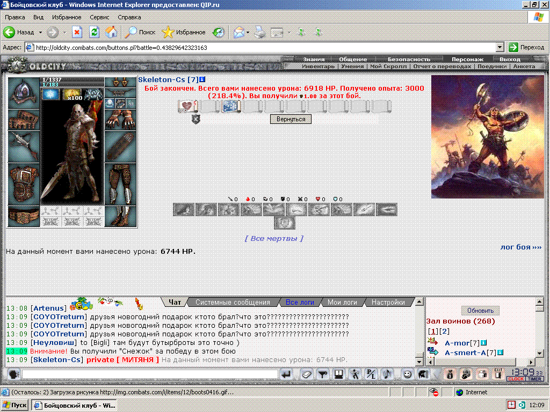Click the first greyed combat skill icon

tap(184, 210)
